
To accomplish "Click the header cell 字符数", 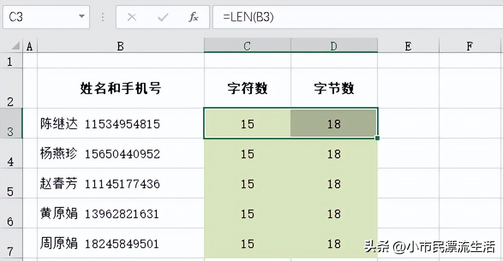I will pos(247,88).
